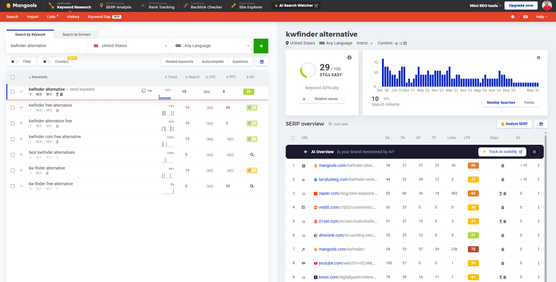Close the AI Overview banner

pyautogui.click(x=534, y=152)
